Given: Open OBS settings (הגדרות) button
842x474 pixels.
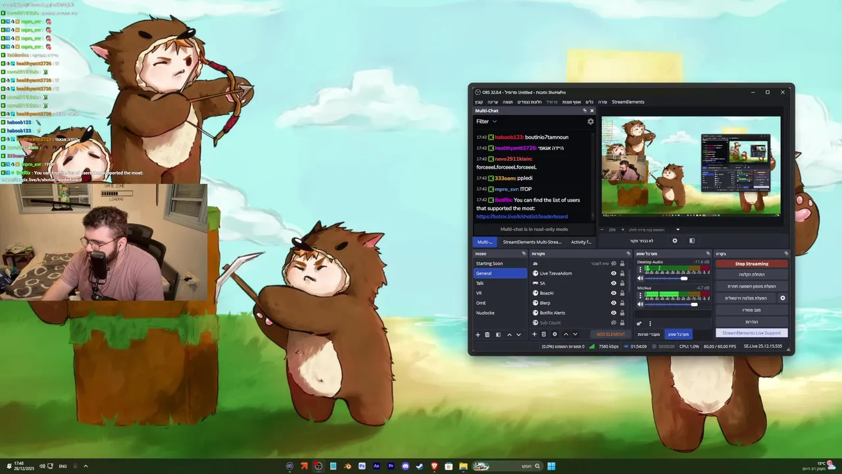Looking at the screenshot, I should coord(751,322).
